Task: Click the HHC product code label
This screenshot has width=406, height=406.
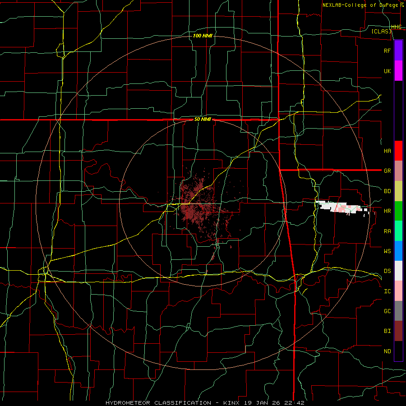Action: pyautogui.click(x=397, y=27)
